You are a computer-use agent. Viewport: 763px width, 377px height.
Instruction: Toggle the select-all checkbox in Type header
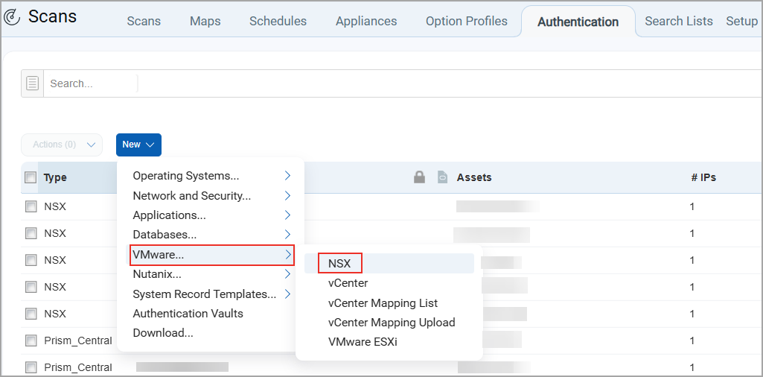[31, 177]
